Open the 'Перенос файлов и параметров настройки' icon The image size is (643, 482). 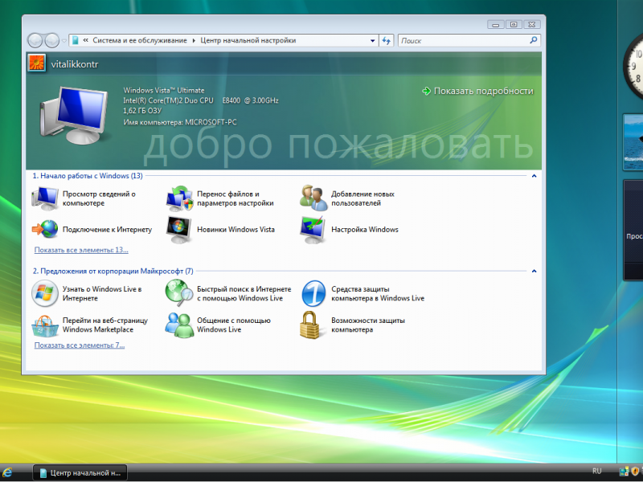(x=179, y=198)
